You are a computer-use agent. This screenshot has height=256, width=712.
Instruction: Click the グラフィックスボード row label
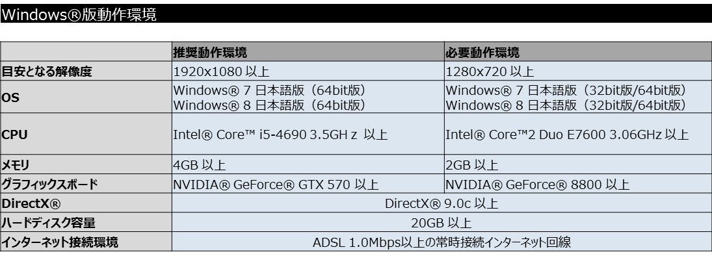(86, 184)
